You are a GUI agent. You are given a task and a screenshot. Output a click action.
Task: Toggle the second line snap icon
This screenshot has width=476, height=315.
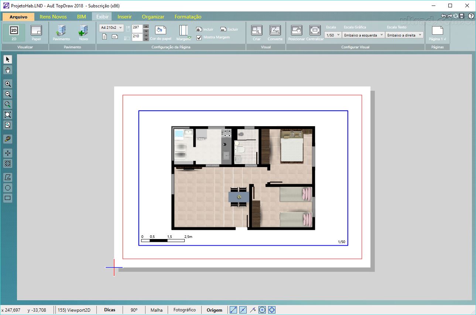coord(243,310)
